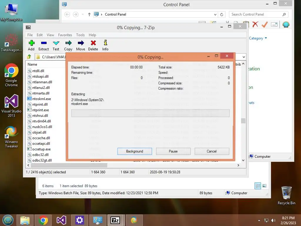Select DataWagon desktop shortcut
This screenshot has height=226, width=301.
(x=11, y=43)
